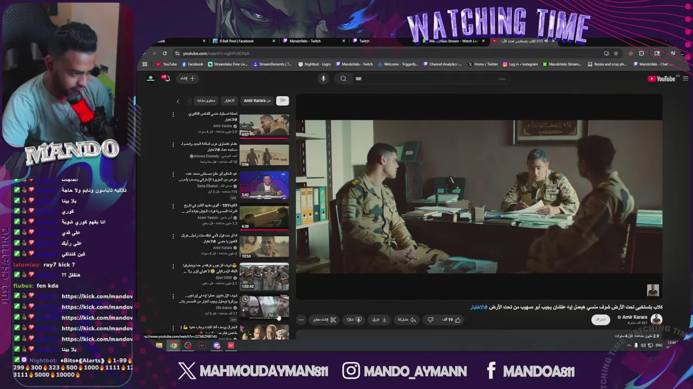Open more actions three-dot menu under video
Screen dimensions: 693x389
pyautogui.click(x=301, y=320)
